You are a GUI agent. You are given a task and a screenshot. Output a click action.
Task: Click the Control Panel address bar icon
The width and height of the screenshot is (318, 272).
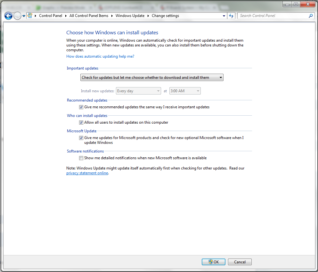30,16
